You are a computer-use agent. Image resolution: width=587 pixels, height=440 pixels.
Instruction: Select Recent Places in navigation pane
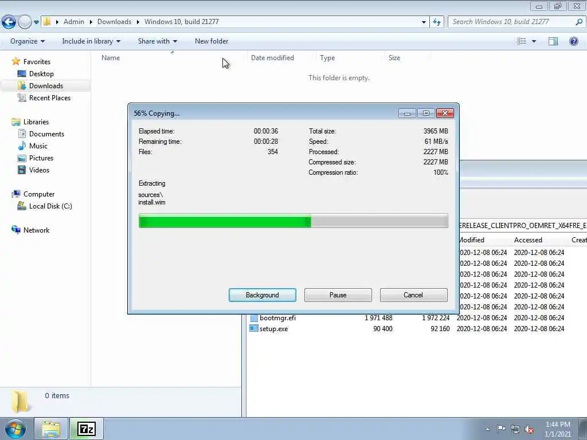click(x=50, y=97)
